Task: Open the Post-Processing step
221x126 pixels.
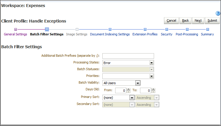Action: click(x=187, y=34)
